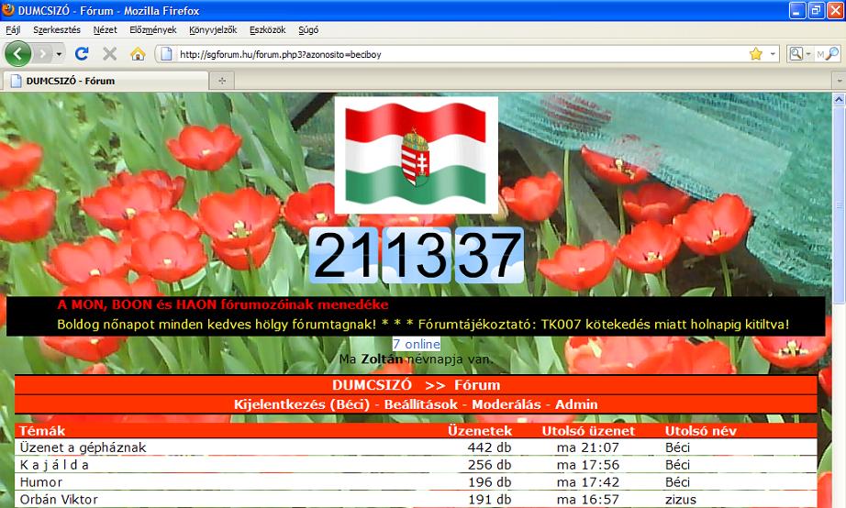Open the Súgó menu
The height and width of the screenshot is (508, 846).
308,29
